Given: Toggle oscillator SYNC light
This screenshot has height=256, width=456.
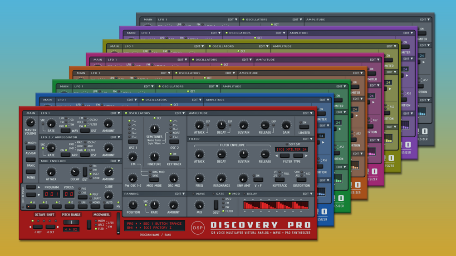Looking at the screenshot, I should (150, 176).
